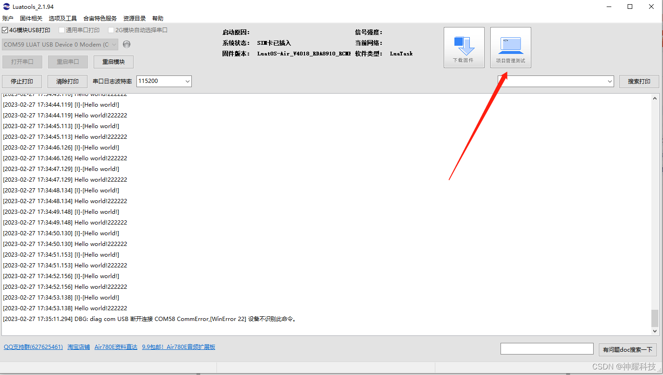Open the project management test (项目管理测试) icon button
663x375 pixels.
click(x=510, y=48)
